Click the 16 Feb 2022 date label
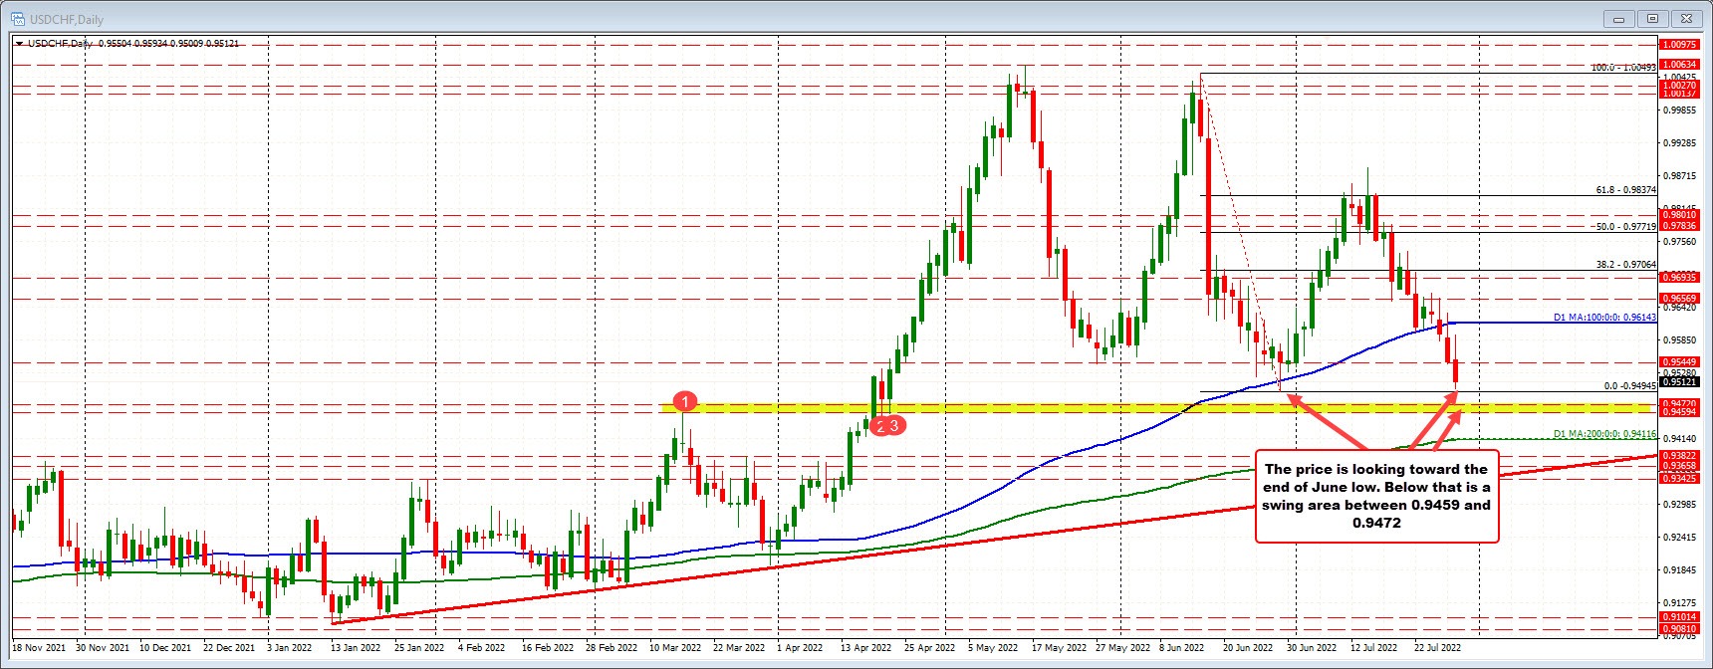The image size is (1713, 669). [x=547, y=647]
